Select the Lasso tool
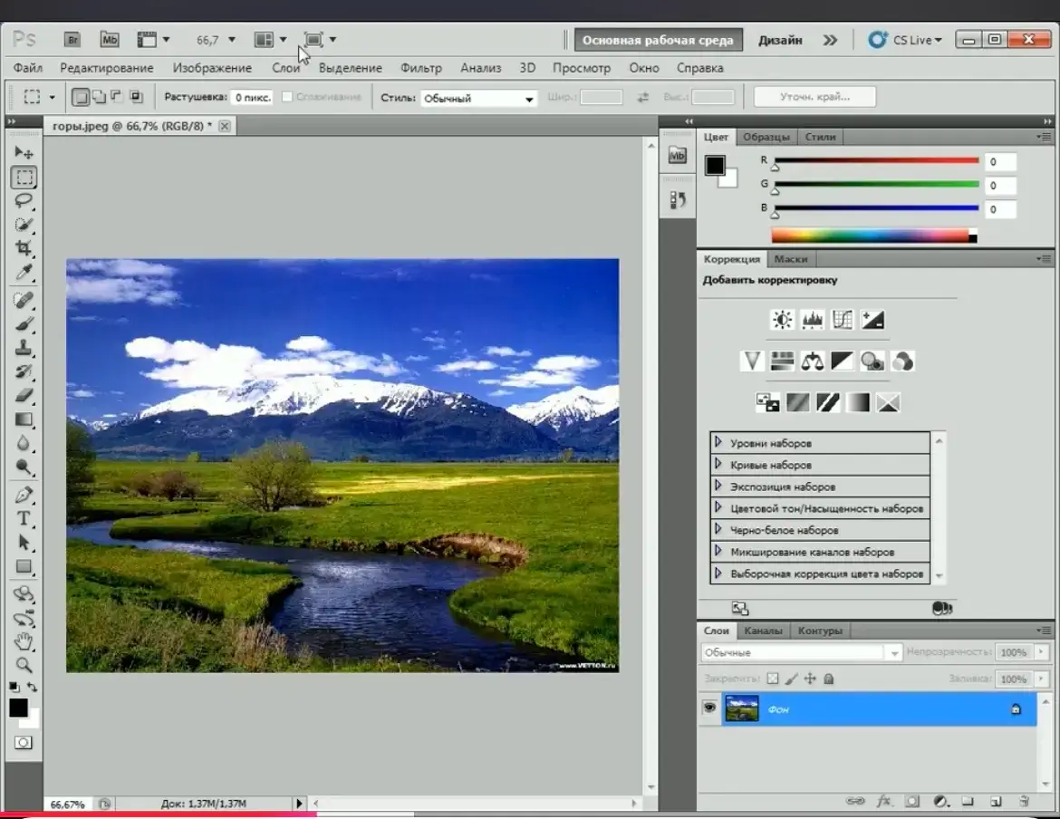 24,201
